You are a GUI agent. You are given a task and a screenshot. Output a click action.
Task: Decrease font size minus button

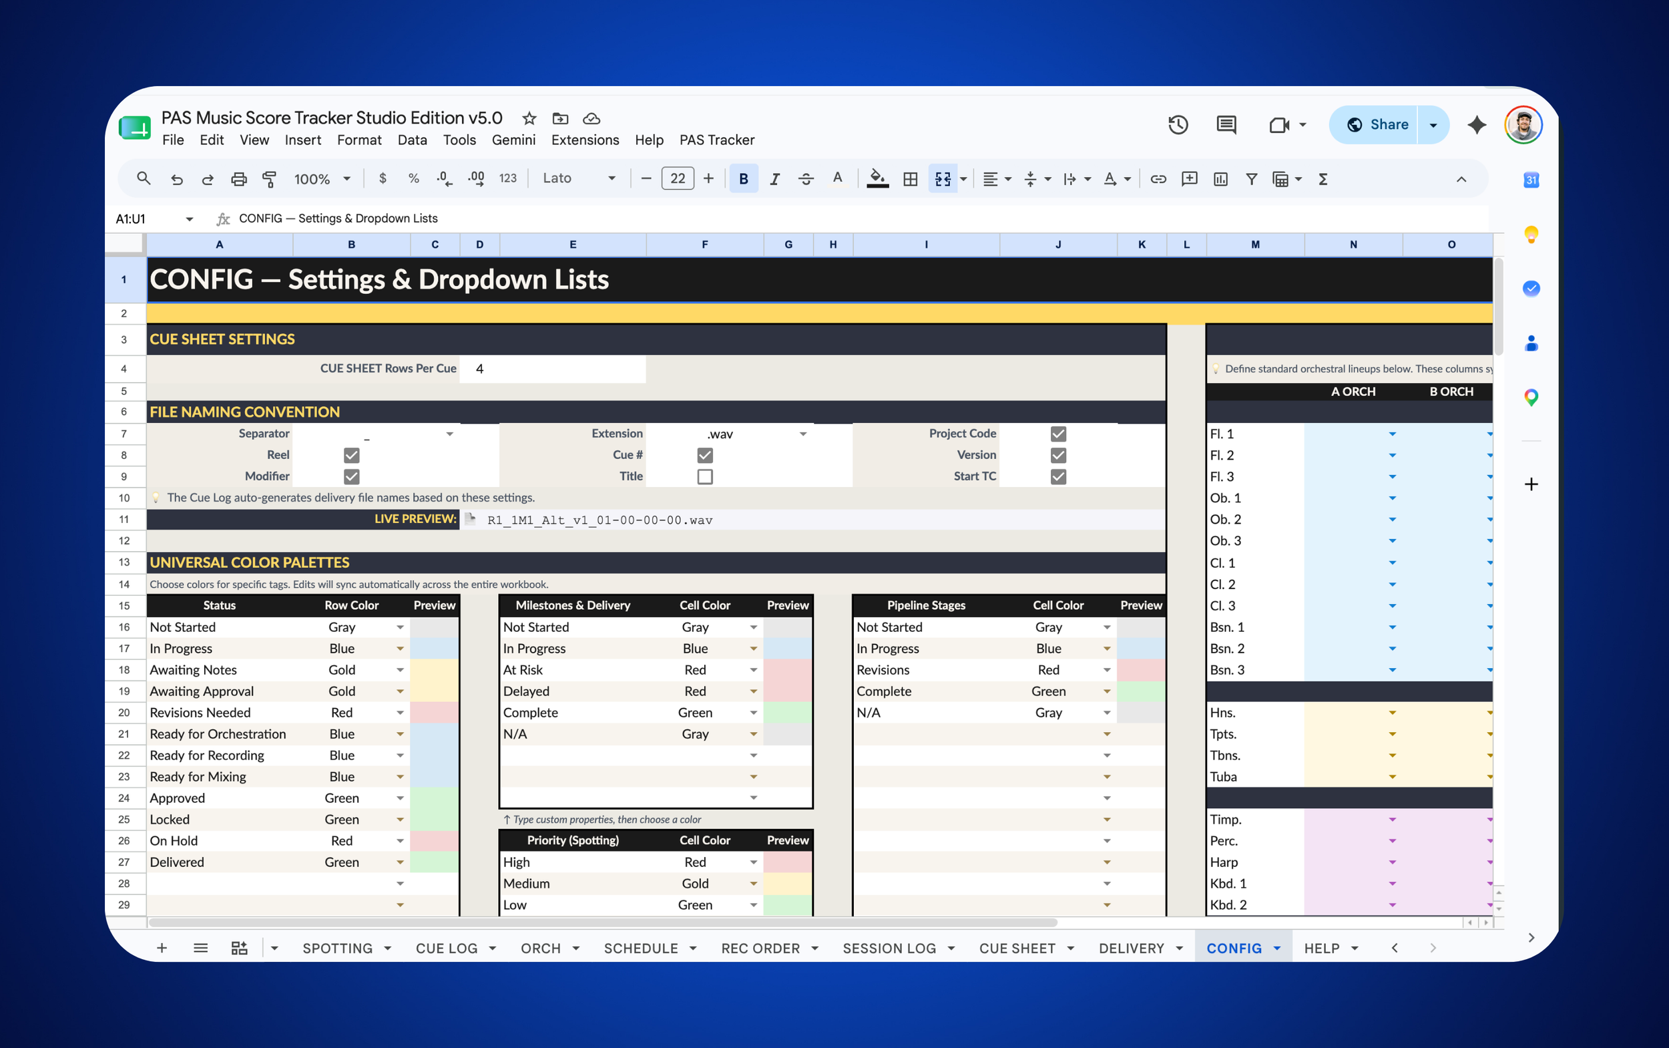(x=646, y=179)
